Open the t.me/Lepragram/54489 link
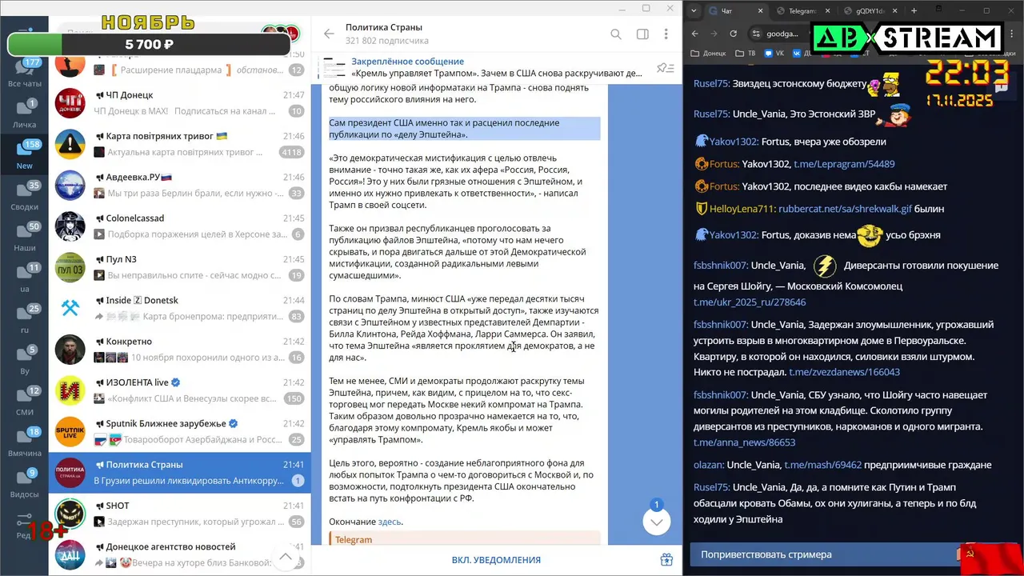 click(844, 164)
